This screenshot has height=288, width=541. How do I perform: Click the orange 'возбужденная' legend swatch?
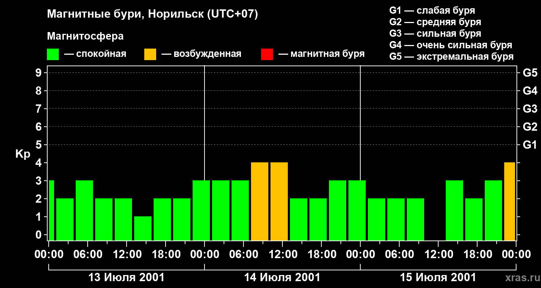tap(150, 54)
